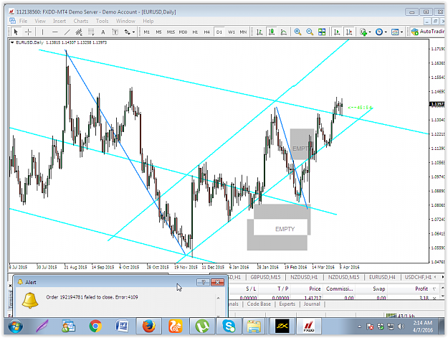The image size is (448, 338).
Task: Switch to H1 timeframe
Action: click(x=195, y=32)
